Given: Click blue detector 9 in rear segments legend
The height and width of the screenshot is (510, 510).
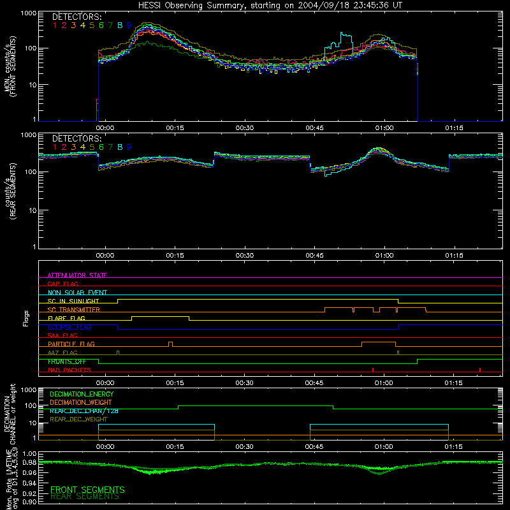Looking at the screenshot, I should [x=129, y=147].
